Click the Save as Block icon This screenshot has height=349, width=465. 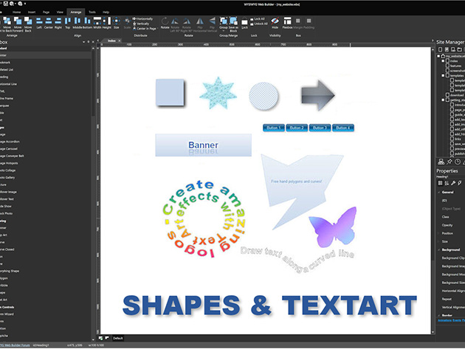coord(233,21)
